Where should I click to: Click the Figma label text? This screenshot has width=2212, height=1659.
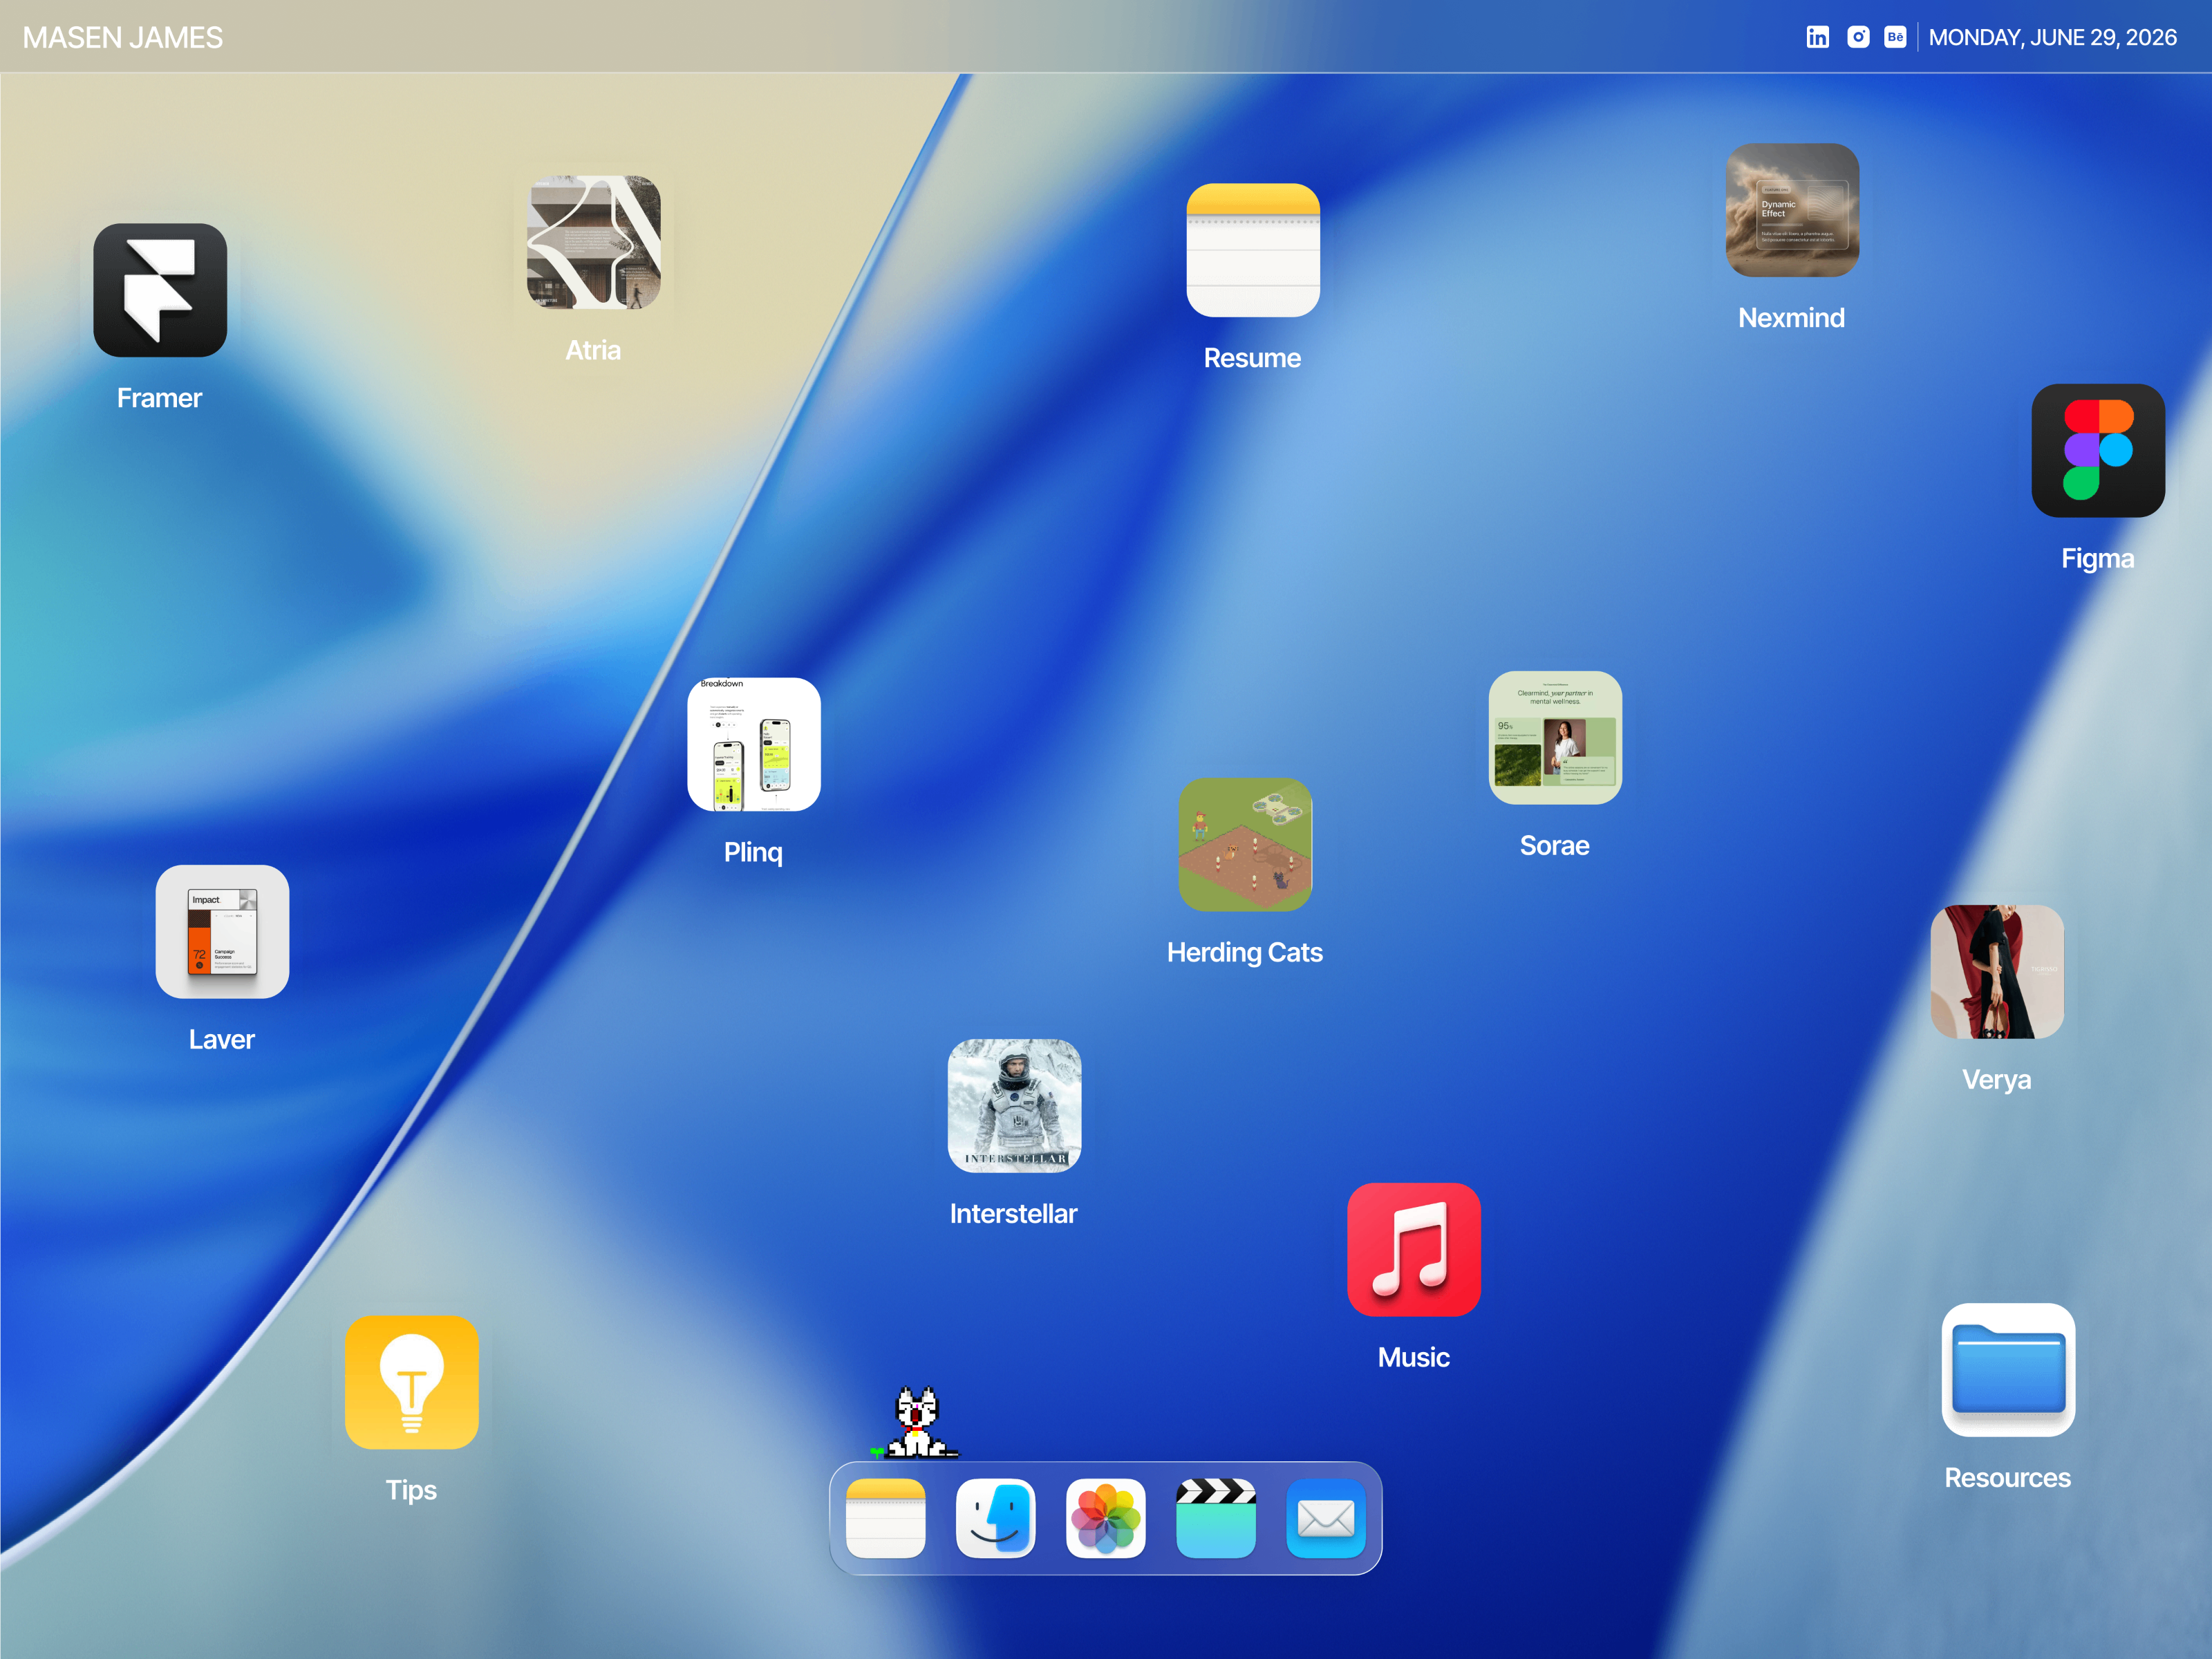click(x=2098, y=558)
